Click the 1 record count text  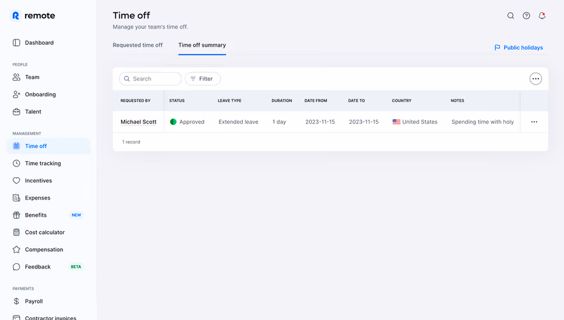131,142
